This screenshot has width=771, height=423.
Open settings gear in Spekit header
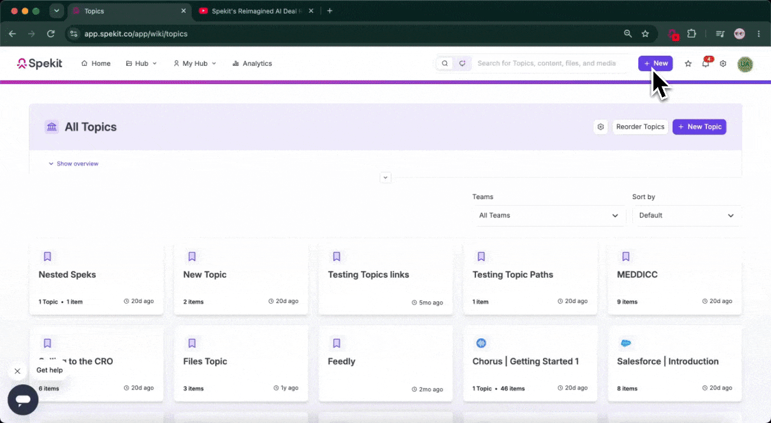[723, 63]
